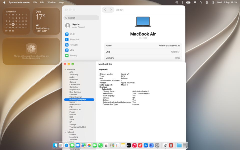Open the Edit menu
Viewport: 240px width, 150px height.
(x=42, y=2)
